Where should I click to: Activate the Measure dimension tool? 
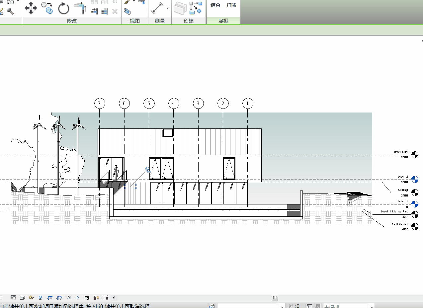158,8
